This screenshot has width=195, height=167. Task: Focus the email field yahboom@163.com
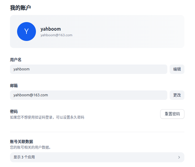point(89,95)
